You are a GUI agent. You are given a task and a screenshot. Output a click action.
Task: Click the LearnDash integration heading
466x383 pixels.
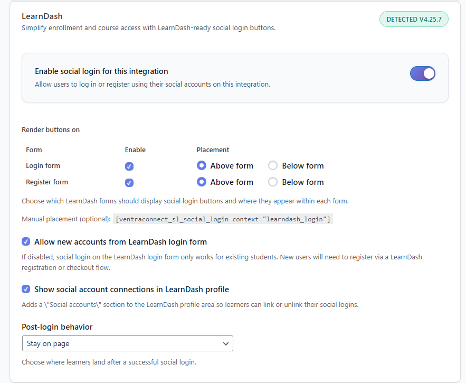(x=42, y=16)
